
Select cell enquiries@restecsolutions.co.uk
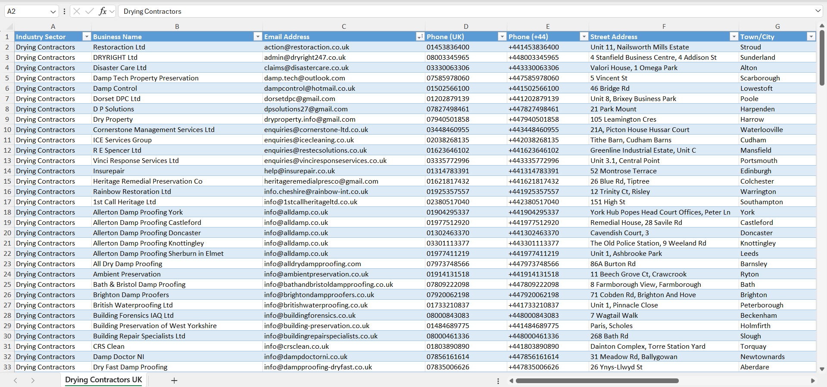pos(343,150)
